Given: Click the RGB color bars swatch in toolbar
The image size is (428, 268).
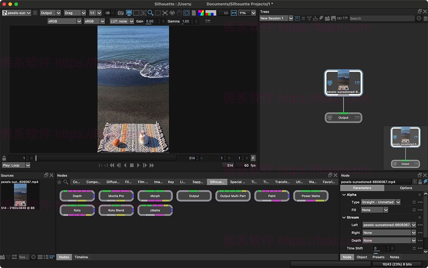Looking at the screenshot, I should (x=211, y=13).
